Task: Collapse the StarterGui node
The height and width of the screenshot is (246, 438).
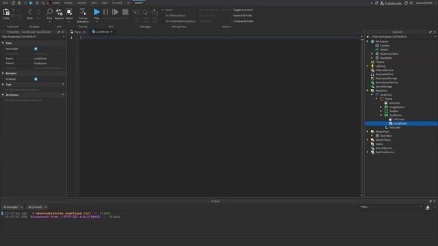Action: [x=368, y=91]
